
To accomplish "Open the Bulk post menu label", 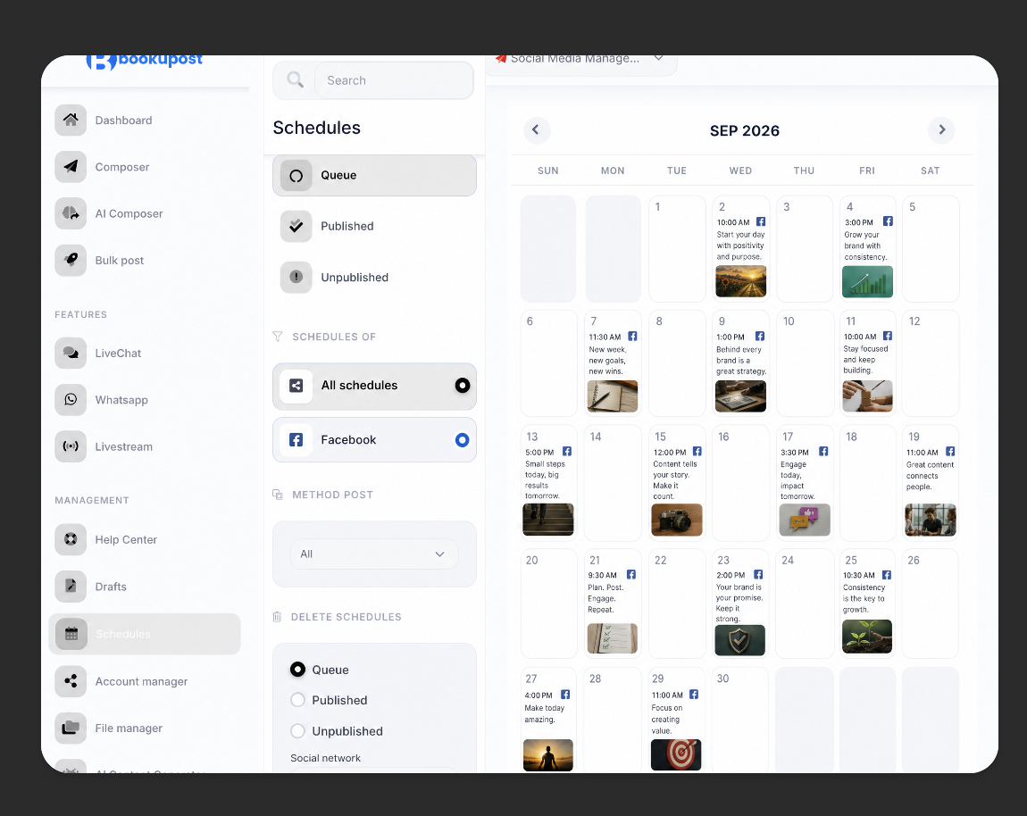I will [119, 260].
